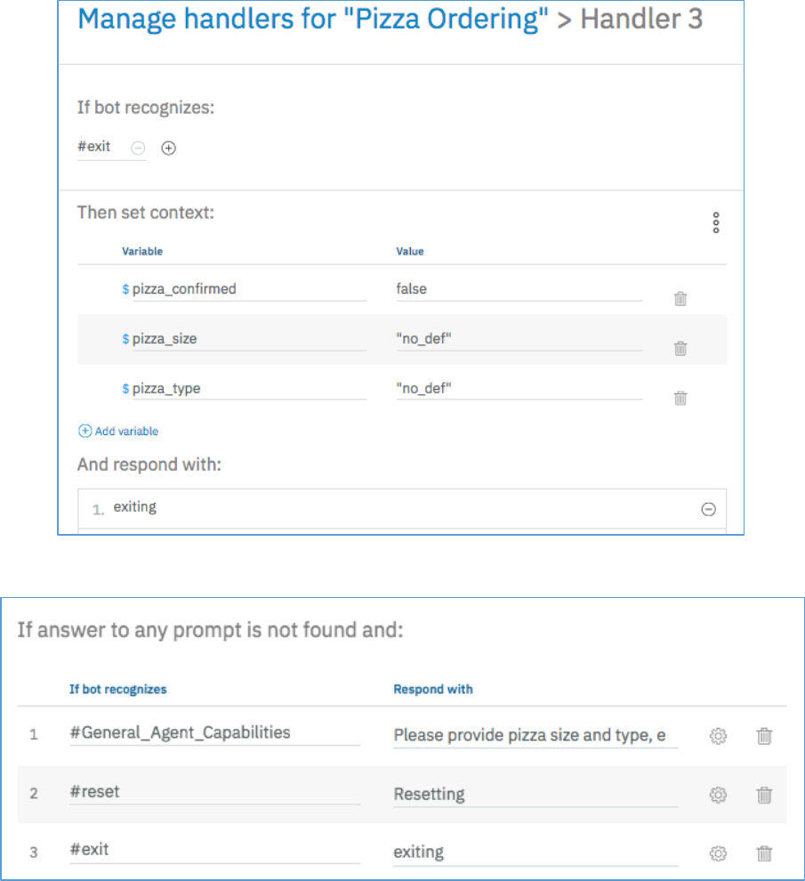Delete the #reset handler row
Image resolution: width=805 pixels, height=881 pixels.
click(763, 795)
